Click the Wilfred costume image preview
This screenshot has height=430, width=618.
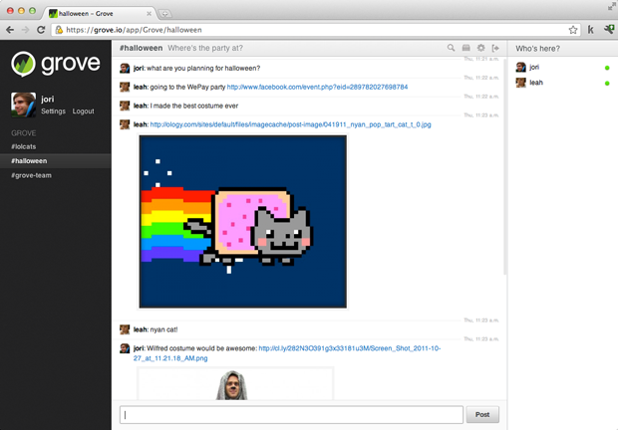235,384
